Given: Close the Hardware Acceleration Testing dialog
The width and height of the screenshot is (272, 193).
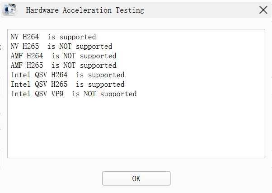Looking at the screenshot, I should pos(263,10).
